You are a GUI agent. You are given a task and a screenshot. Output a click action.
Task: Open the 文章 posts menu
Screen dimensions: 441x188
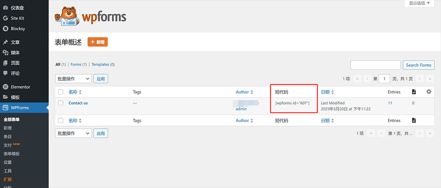click(x=24, y=42)
